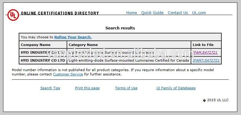241x115 pixels.
Task: Click the Certified for Canada category cell
Action: click(129, 60)
